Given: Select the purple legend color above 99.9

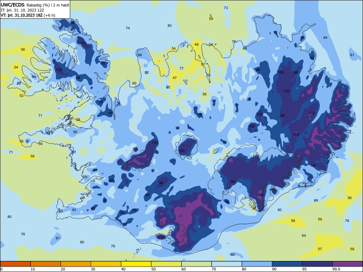Looking at the screenshot, I should (347, 264).
